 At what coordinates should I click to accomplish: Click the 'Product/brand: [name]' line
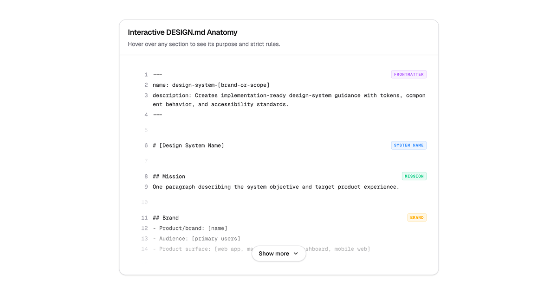(x=190, y=228)
